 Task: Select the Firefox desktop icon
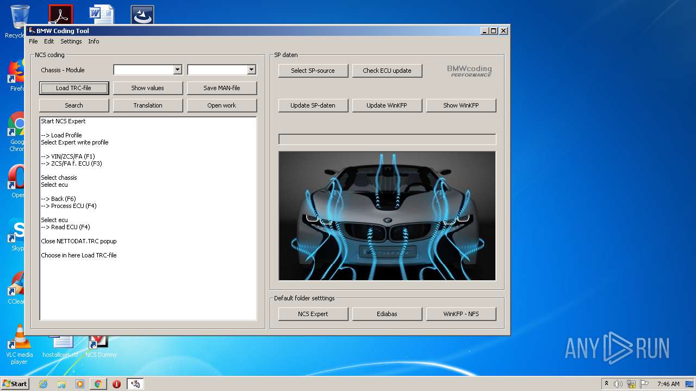click(16, 75)
